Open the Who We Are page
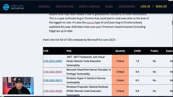Viewport: 173px width, 97px height. (x=64, y=6)
